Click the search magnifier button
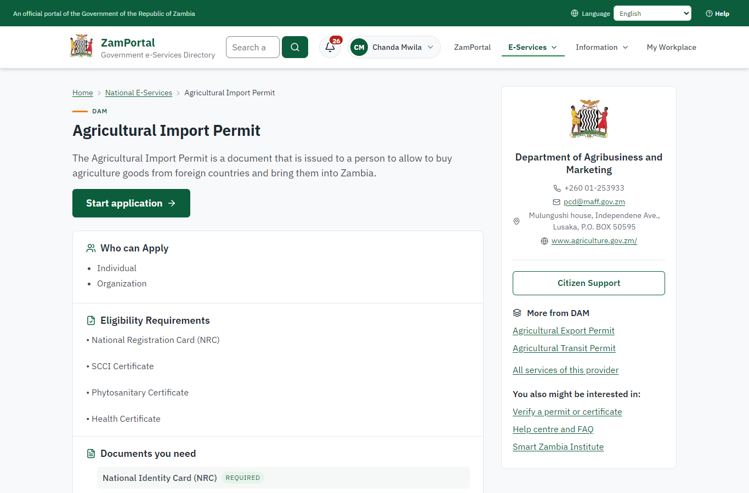The image size is (749, 493). click(x=295, y=47)
